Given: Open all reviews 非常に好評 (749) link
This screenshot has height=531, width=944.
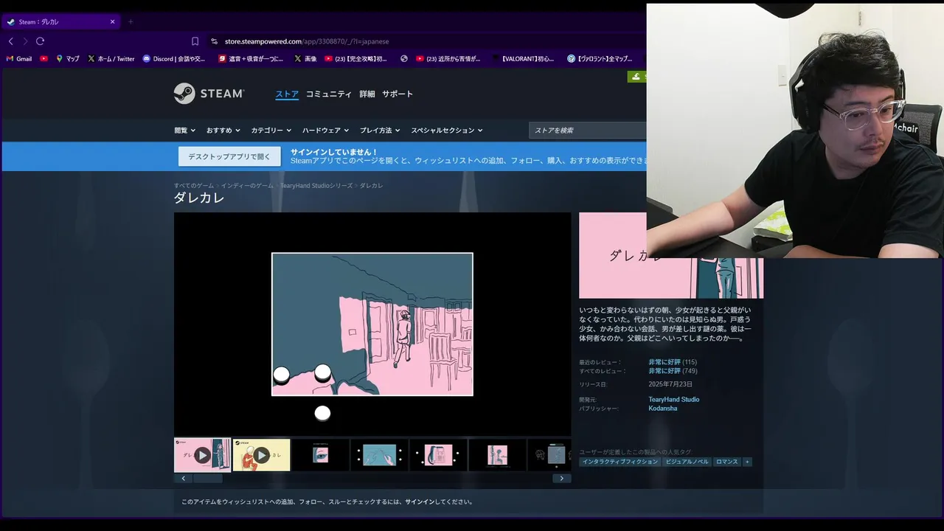Looking at the screenshot, I should [x=673, y=371].
